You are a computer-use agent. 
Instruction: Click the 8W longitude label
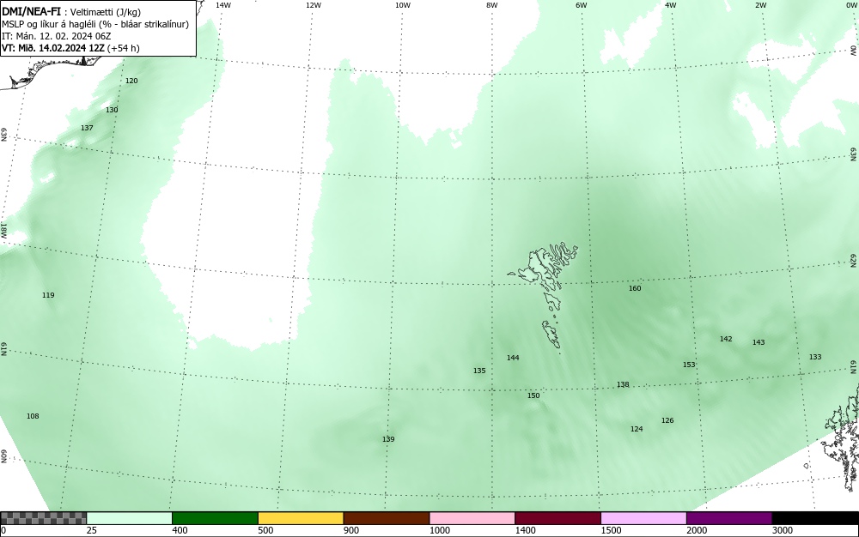492,5
